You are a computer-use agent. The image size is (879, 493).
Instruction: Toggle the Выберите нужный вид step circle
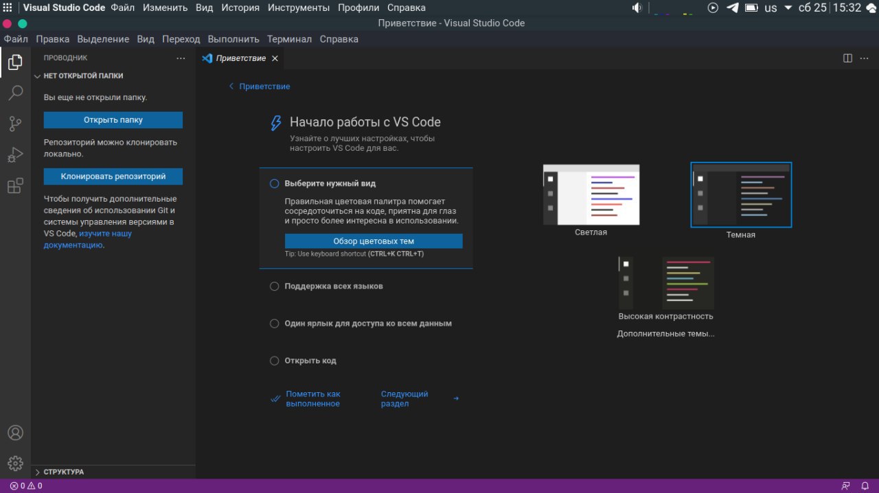[275, 184]
